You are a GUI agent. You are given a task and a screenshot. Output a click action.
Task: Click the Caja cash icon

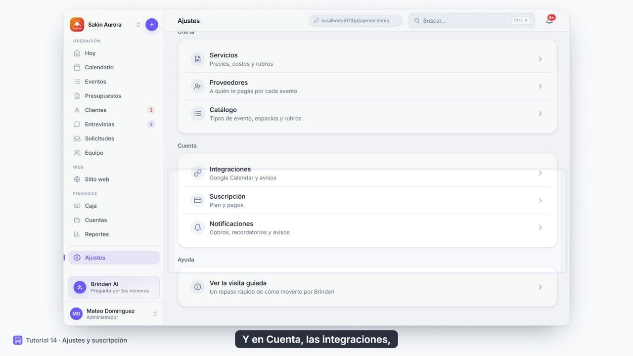(77, 206)
